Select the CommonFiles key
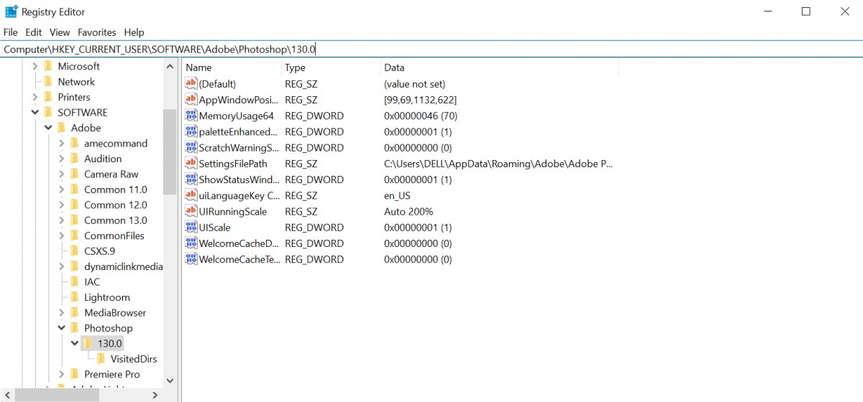Viewport: 863px width, 402px height. (114, 236)
